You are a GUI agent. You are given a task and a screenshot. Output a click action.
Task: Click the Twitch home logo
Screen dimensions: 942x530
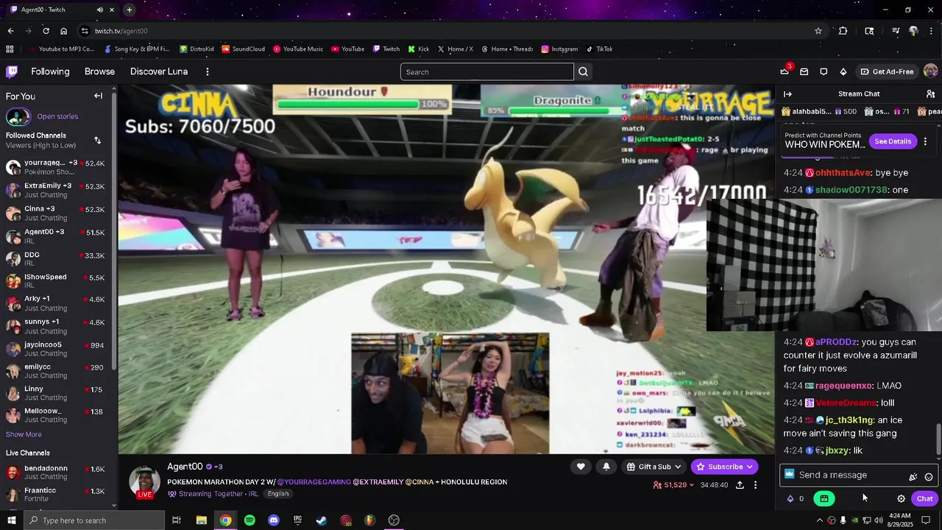12,71
